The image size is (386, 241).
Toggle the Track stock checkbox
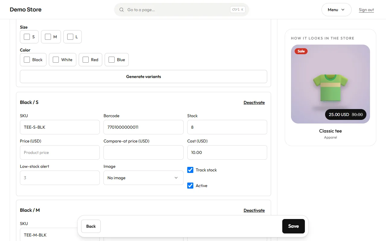(x=190, y=170)
